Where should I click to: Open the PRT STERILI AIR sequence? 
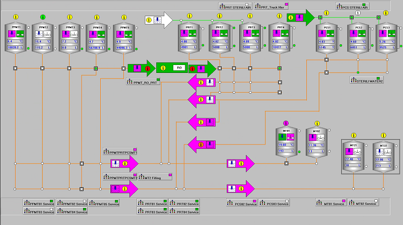[236, 6]
